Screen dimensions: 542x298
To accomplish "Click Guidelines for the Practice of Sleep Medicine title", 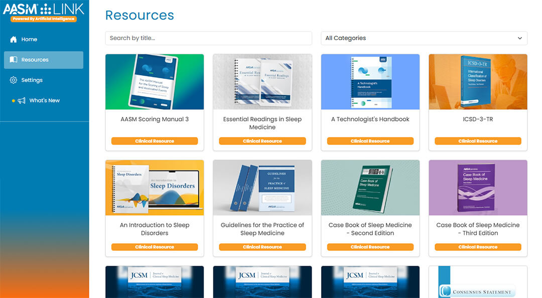I will click(x=262, y=229).
